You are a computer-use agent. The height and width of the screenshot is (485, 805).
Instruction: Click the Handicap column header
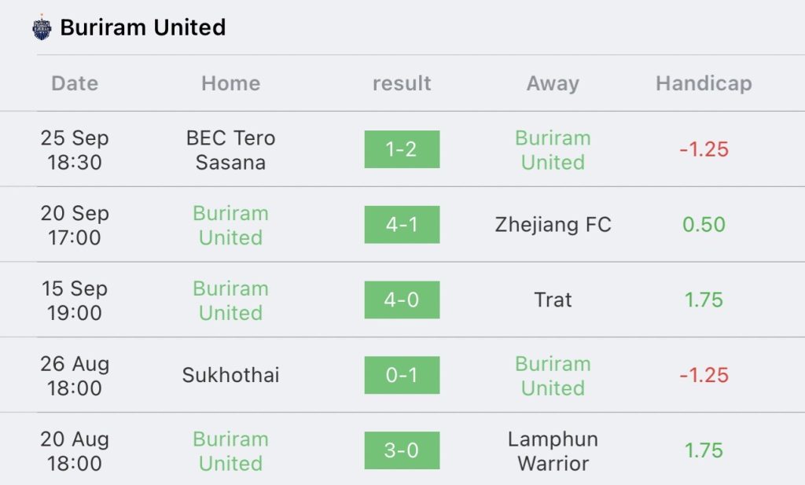tap(704, 83)
